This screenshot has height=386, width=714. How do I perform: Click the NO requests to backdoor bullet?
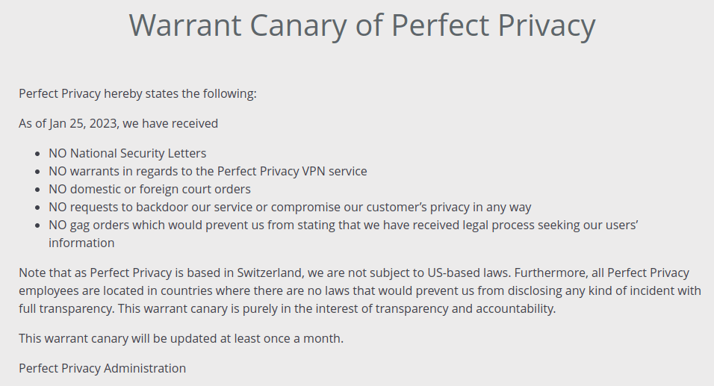[290, 207]
